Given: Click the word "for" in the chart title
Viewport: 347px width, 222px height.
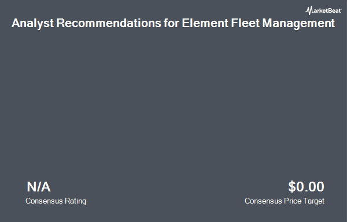Looking at the screenshot, I should point(171,22).
